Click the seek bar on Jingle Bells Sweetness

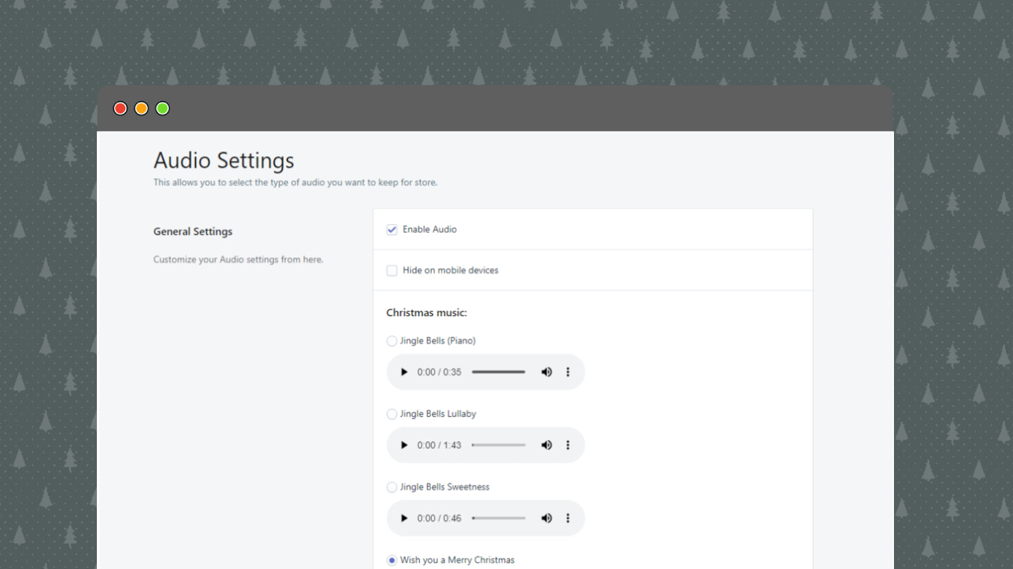[x=498, y=518]
